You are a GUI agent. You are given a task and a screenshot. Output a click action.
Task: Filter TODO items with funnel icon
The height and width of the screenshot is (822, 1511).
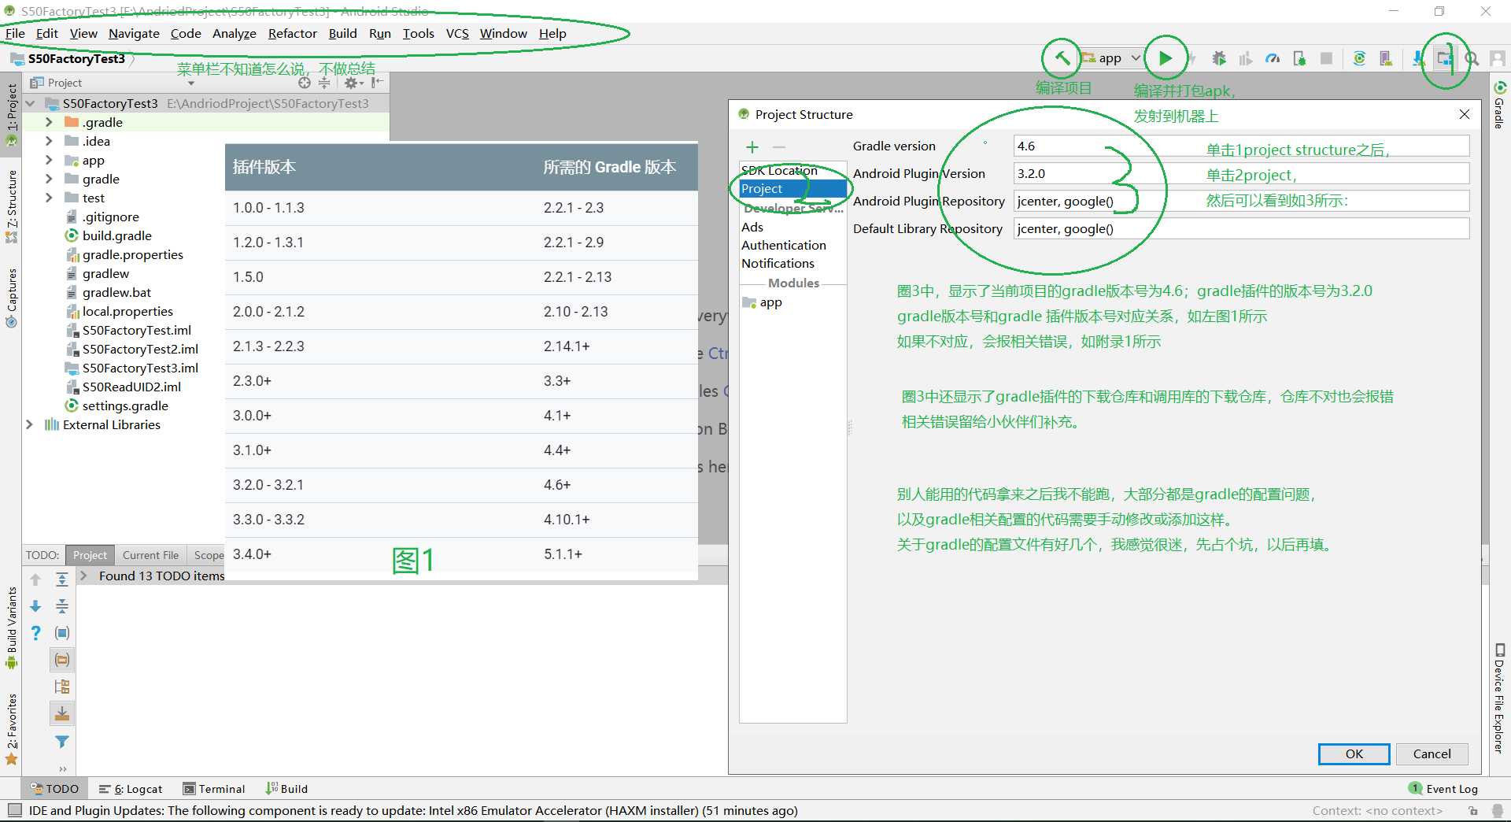pos(62,742)
